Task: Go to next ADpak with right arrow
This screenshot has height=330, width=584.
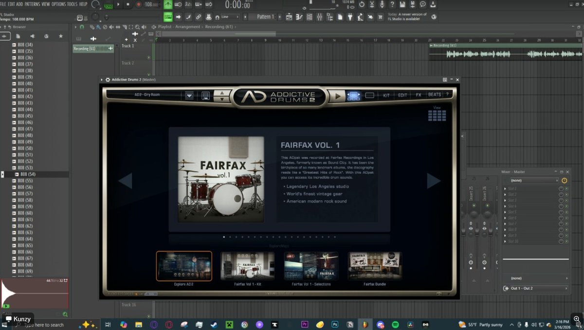Action: point(434,181)
